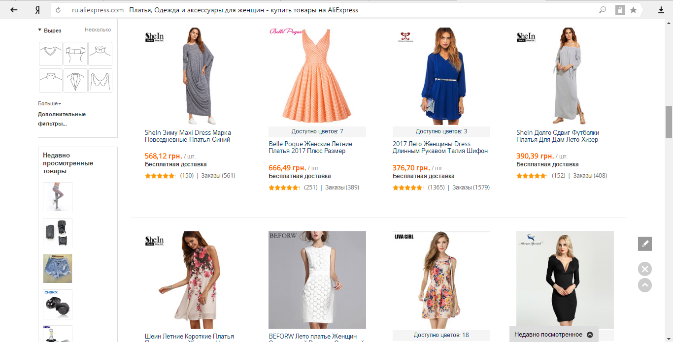This screenshot has width=673, height=342.
Task: Expand the Больше neckline options
Action: click(x=50, y=103)
